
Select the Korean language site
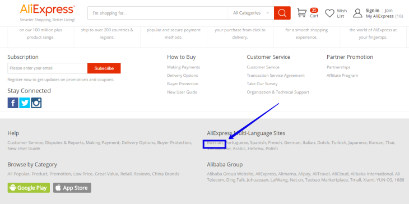376,143
